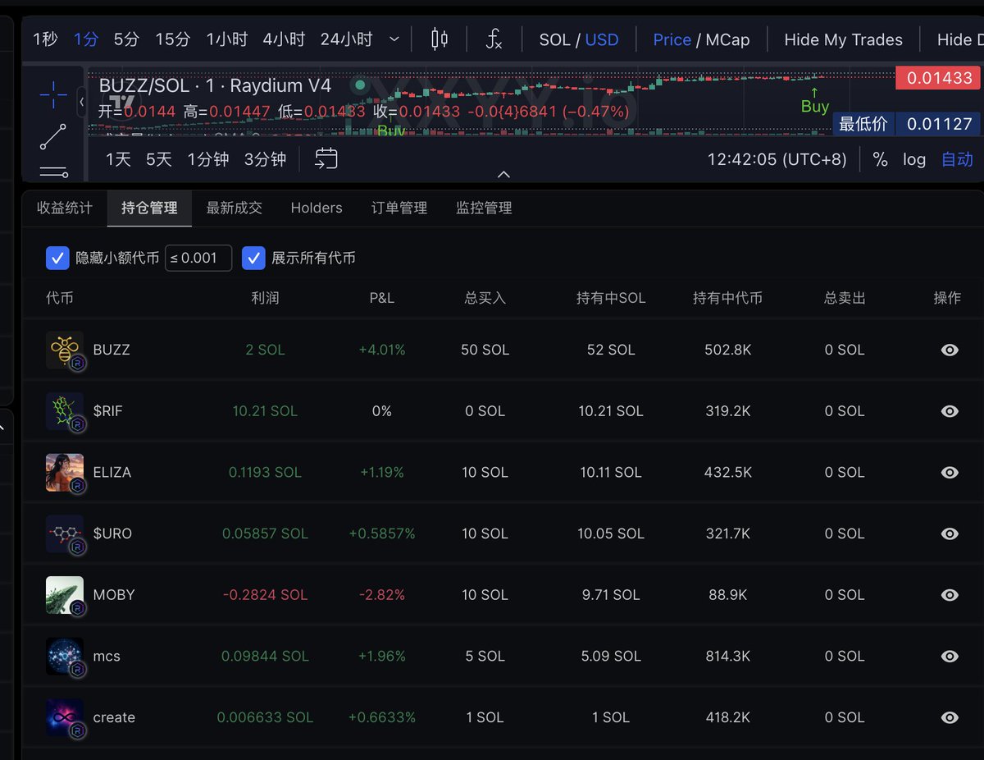The width and height of the screenshot is (984, 760).
Task: Open the Holders tab
Action: tap(316, 208)
